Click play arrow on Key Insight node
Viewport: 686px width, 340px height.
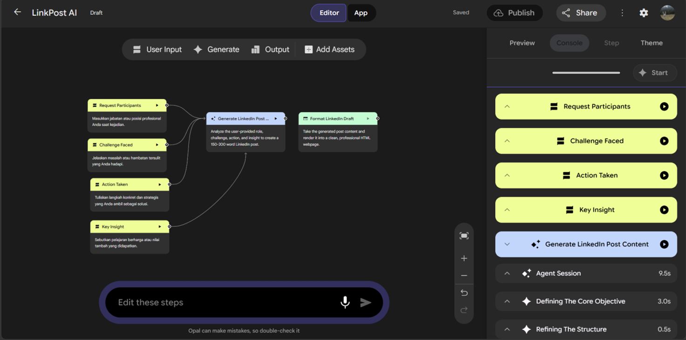[x=160, y=227]
